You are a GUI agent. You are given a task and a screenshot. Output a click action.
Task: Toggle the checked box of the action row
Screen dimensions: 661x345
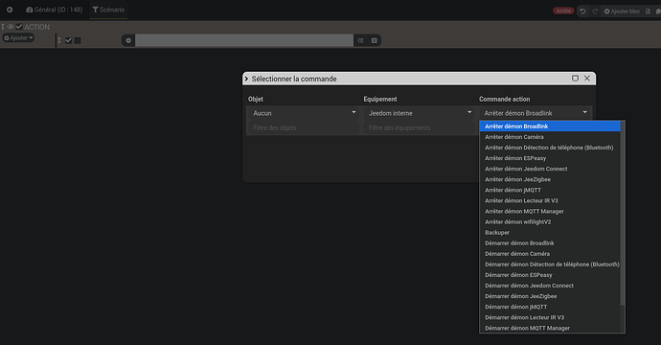[68, 40]
